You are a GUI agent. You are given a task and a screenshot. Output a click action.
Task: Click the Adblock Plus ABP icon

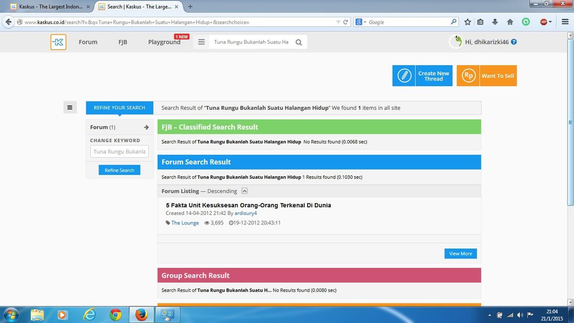(x=544, y=22)
